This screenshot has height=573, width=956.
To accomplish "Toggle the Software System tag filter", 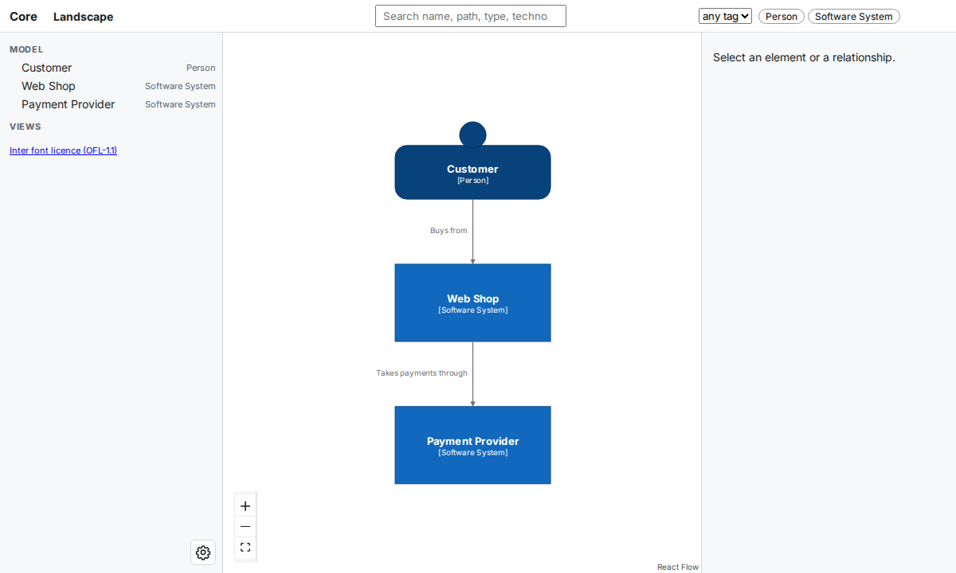I will (854, 16).
